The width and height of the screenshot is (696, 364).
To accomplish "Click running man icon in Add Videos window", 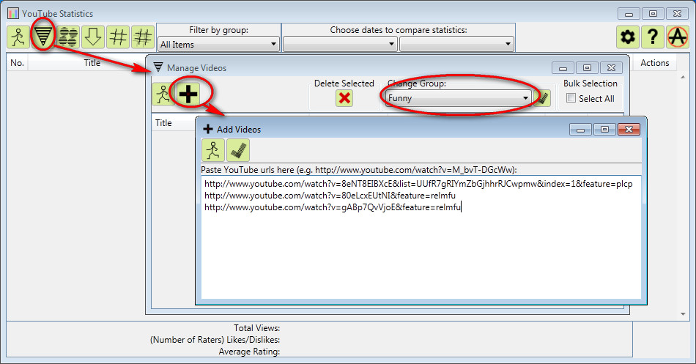I will click(213, 150).
